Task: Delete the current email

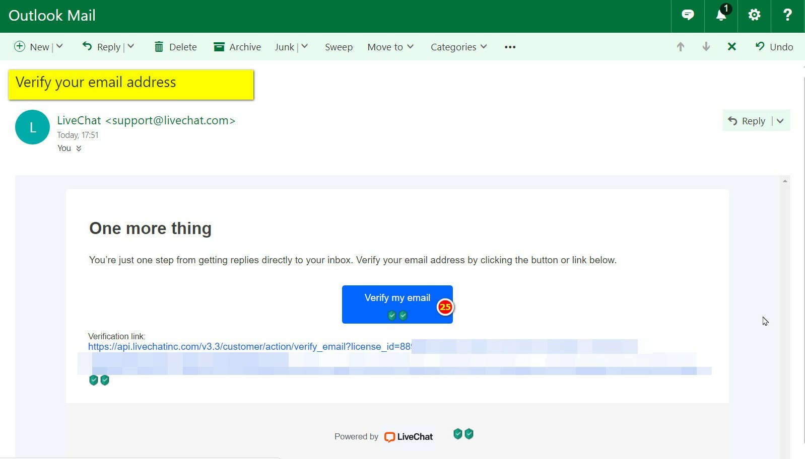Action: coord(175,47)
